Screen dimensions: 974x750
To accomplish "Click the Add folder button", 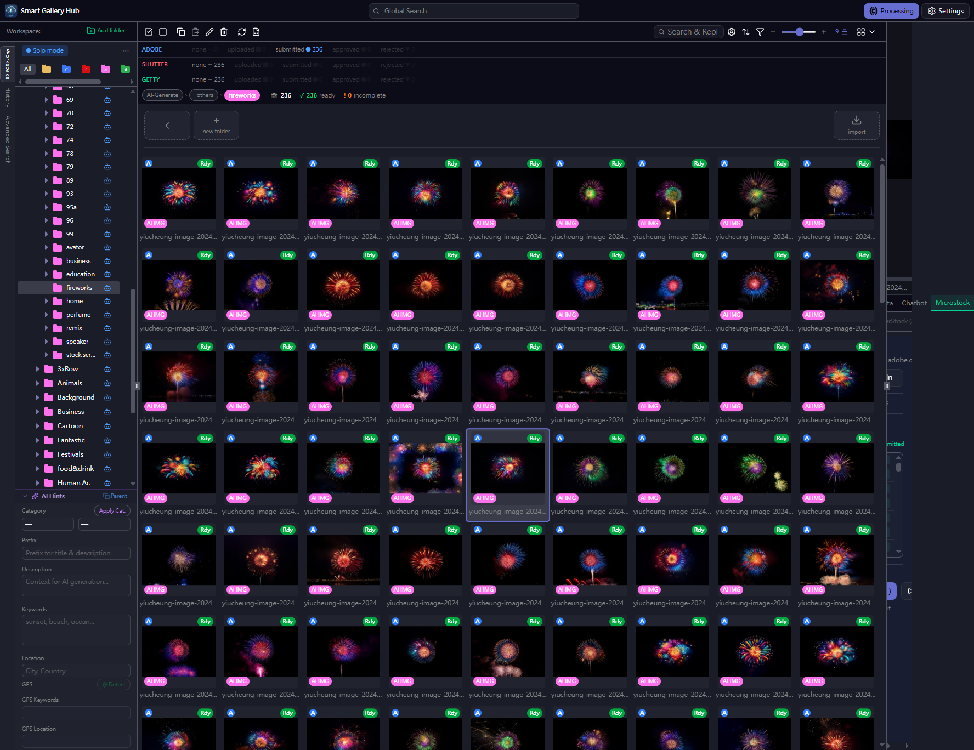I will point(106,31).
